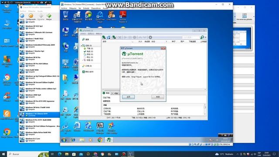Select the Search item in µTorrent sidebar

pos(85,39)
